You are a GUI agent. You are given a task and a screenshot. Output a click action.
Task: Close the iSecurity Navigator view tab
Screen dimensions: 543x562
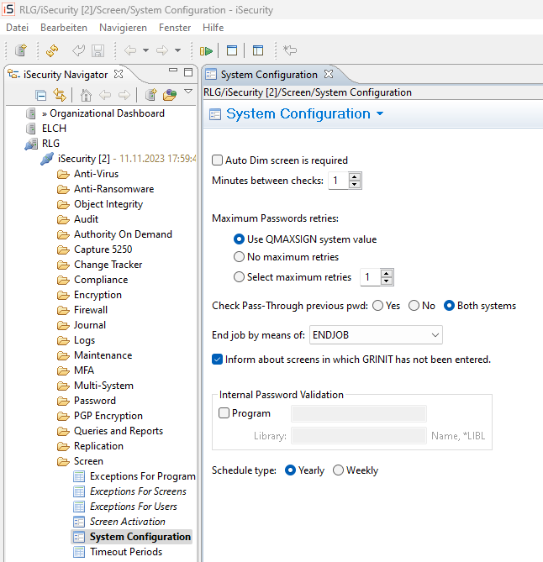coord(119,74)
